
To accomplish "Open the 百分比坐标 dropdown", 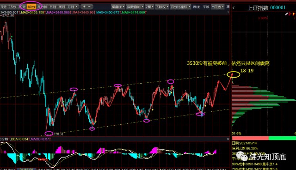I will coord(180,7).
